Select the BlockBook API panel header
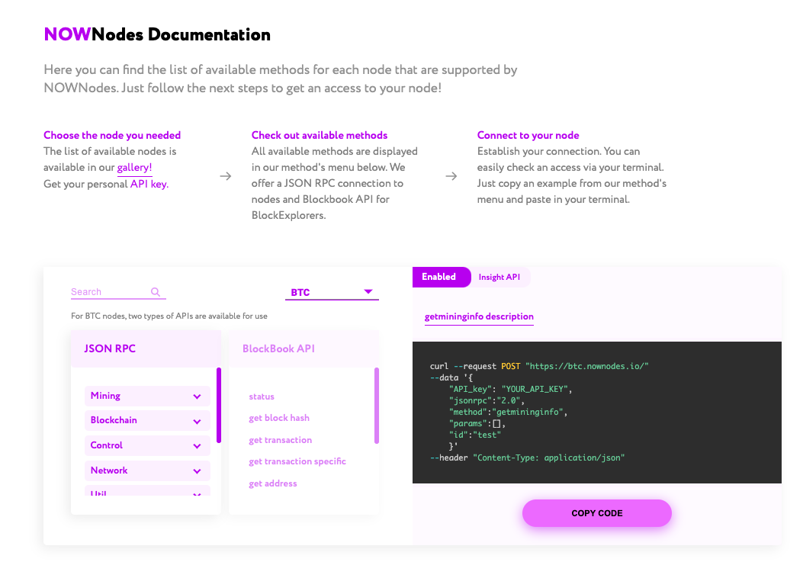Image resolution: width=803 pixels, height=578 pixels. [x=304, y=348]
